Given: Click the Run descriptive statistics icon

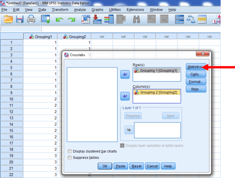Looking at the screenshot, I should [x=121, y=19].
